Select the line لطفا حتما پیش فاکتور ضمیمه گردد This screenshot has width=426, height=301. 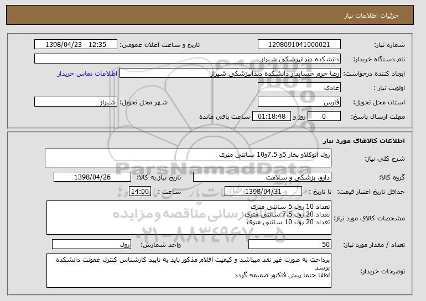pyautogui.click(x=282, y=275)
